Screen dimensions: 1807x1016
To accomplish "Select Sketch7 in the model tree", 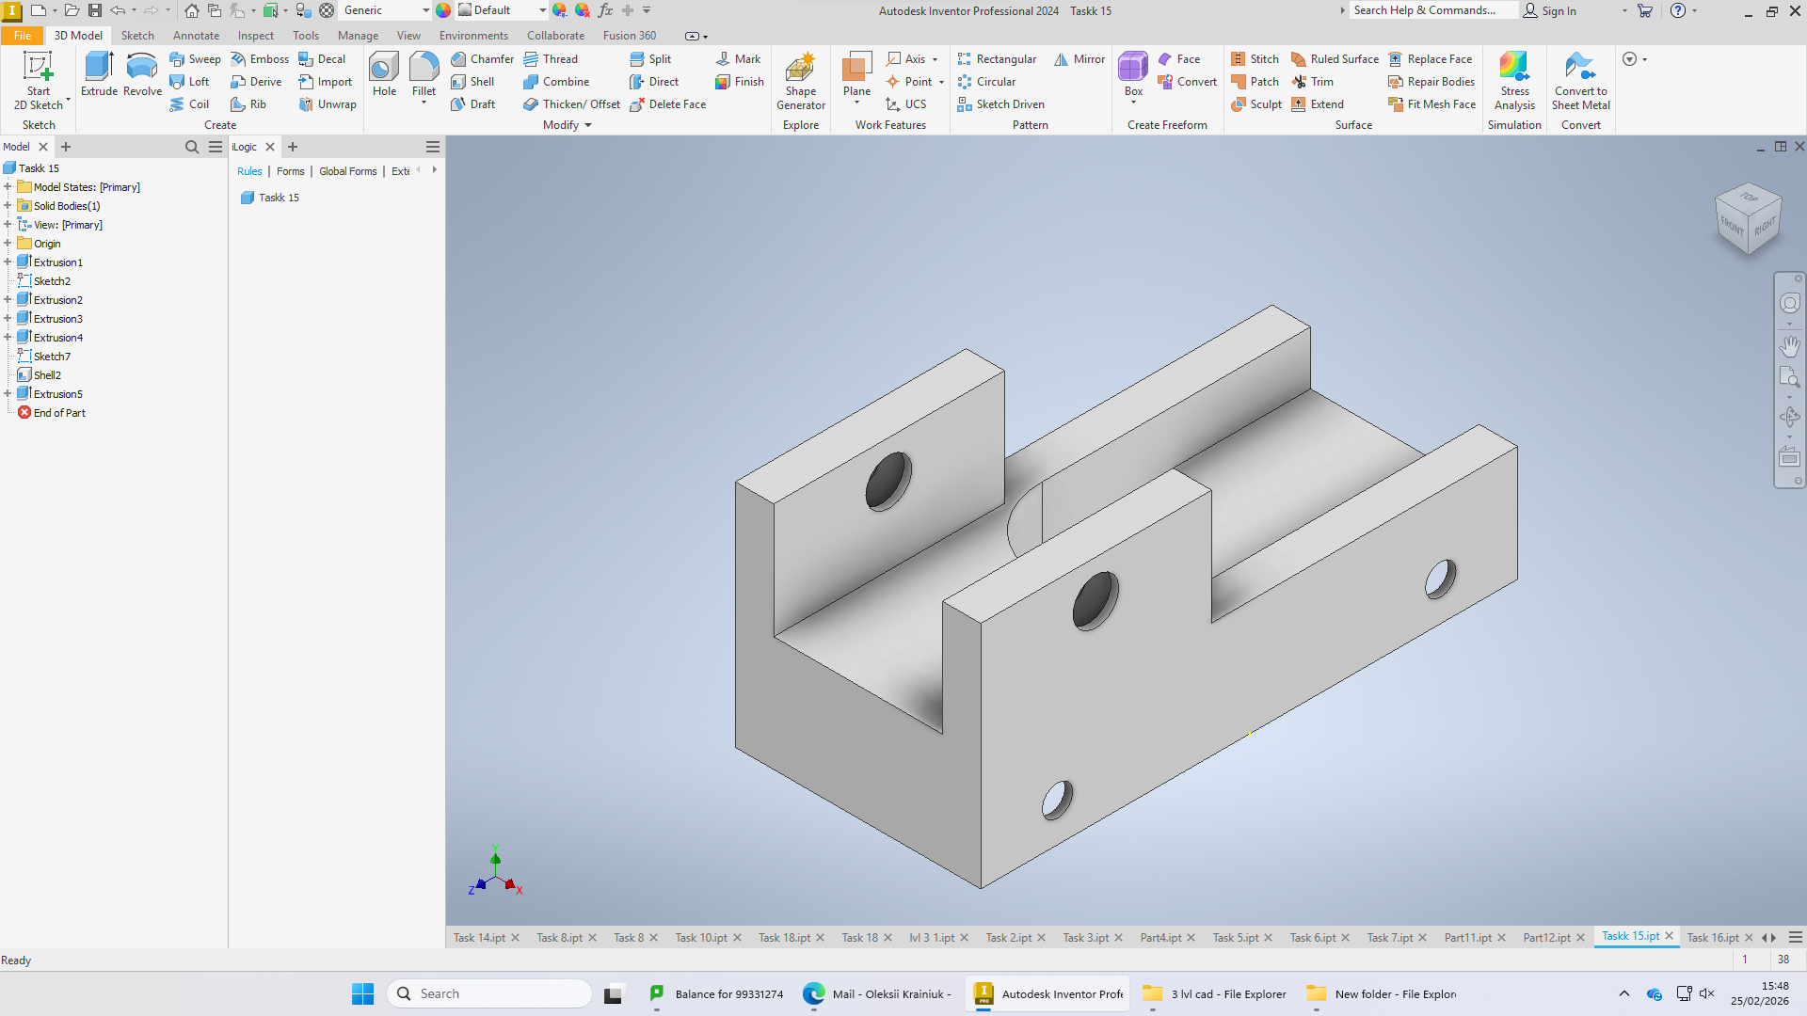I will [52, 357].
